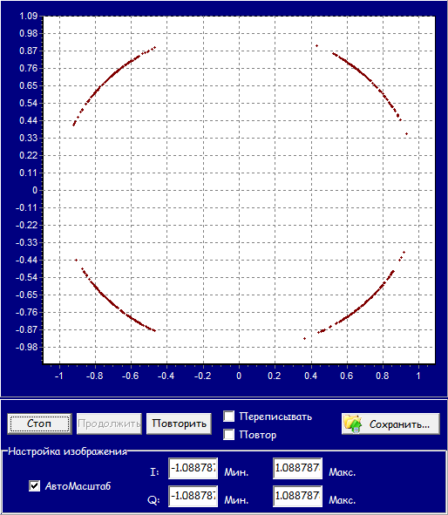Click the Стоп button
This screenshot has width=448, height=515.
[x=39, y=424]
